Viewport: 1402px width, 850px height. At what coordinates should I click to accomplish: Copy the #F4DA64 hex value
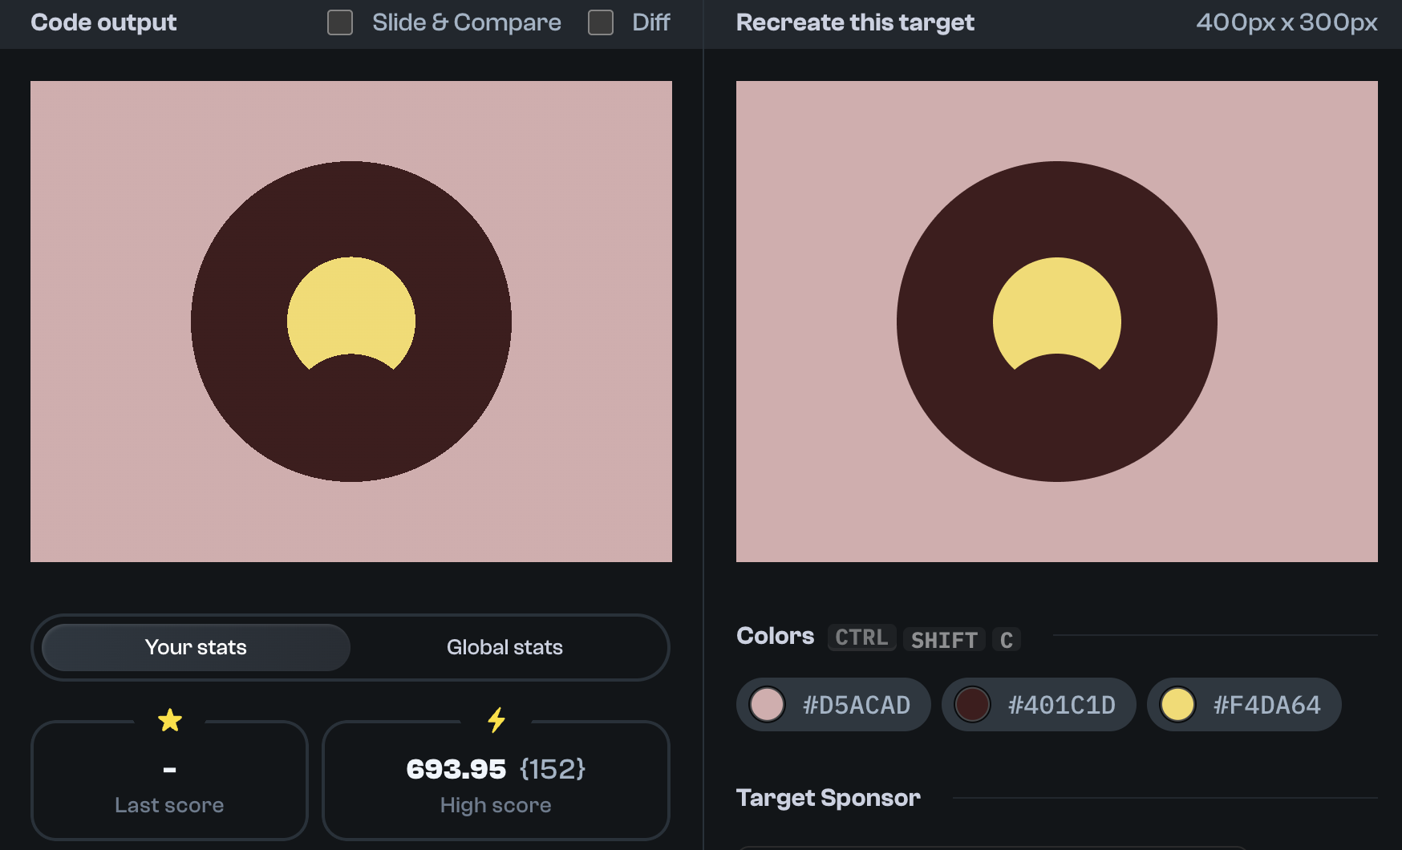1266,704
